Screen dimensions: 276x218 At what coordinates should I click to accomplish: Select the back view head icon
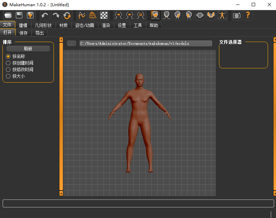[x=167, y=16]
